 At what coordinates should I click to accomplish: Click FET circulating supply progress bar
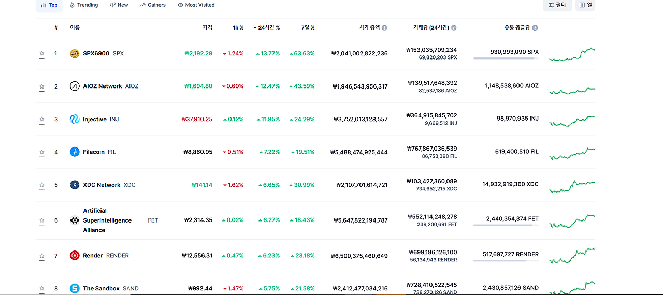[506, 225]
